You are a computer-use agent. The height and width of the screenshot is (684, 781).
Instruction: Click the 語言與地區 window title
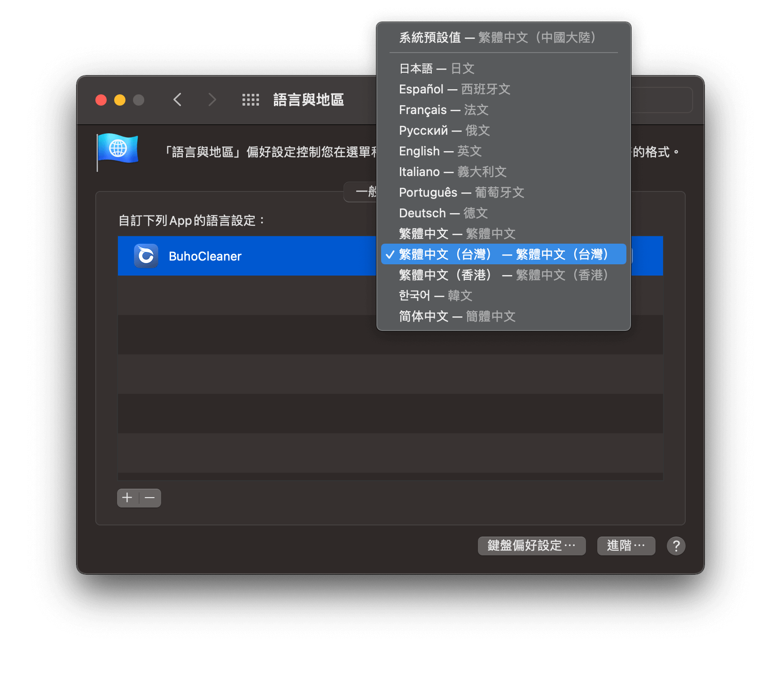[308, 100]
